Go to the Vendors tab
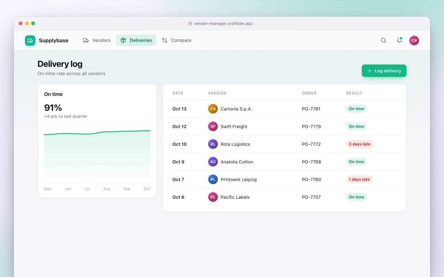This screenshot has height=277, width=444. tap(97, 41)
